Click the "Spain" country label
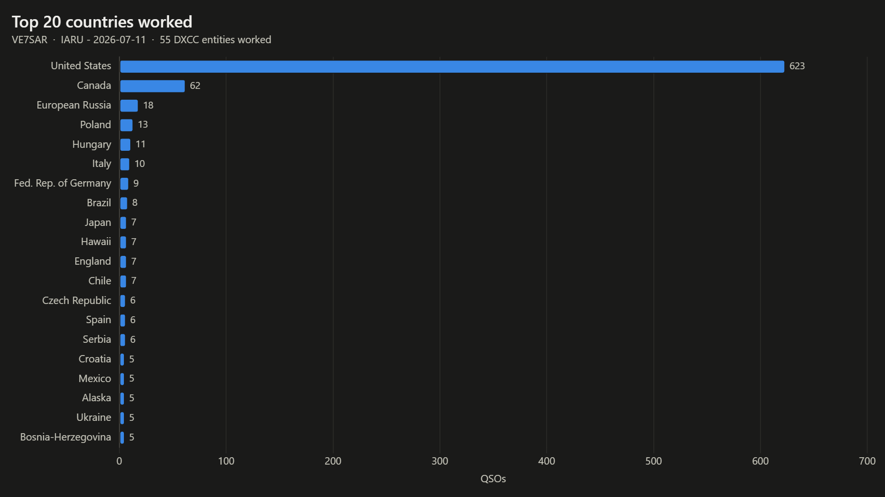The height and width of the screenshot is (497, 885). tap(98, 320)
